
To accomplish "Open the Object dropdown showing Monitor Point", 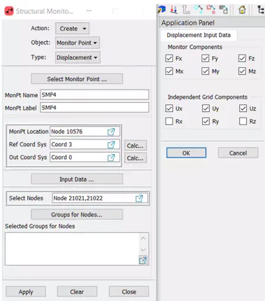I will pos(77,43).
